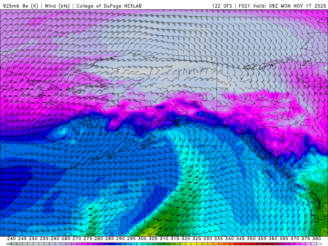The width and height of the screenshot is (328, 246).
Task: Click the 330 colorbar label
Action: tap(207, 239)
